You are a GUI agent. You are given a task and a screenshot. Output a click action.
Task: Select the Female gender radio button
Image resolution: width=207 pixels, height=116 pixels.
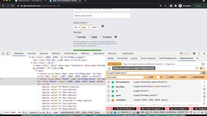(x=75, y=37)
